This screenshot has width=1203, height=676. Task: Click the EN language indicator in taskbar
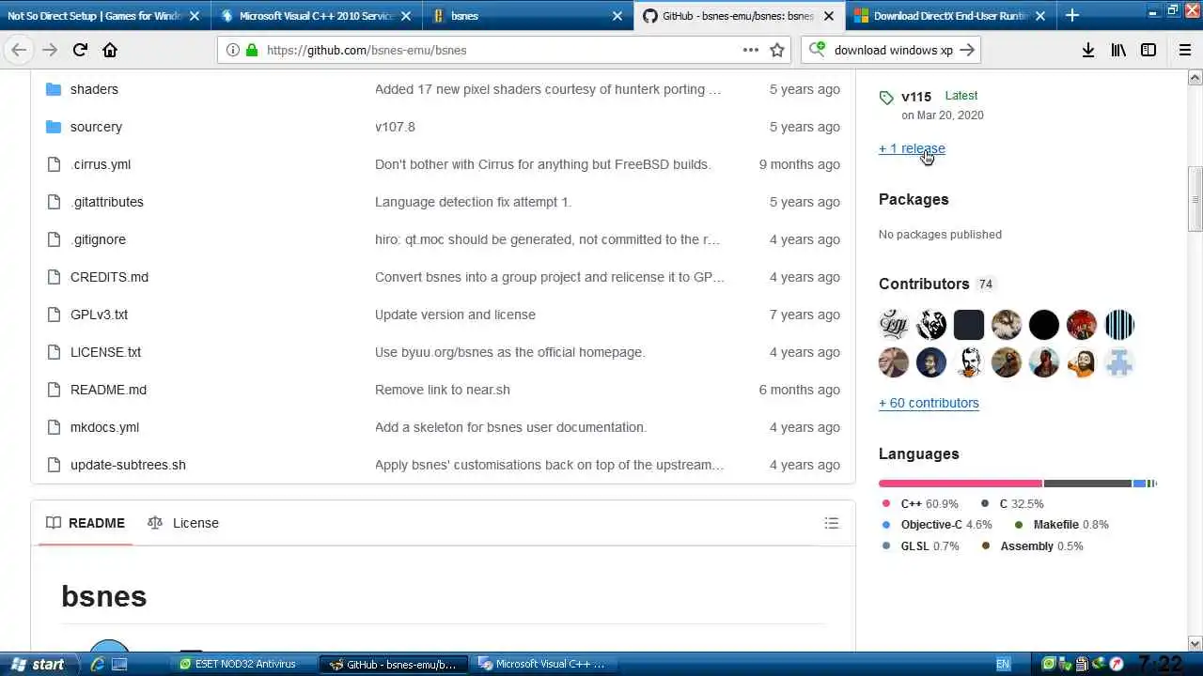[x=1003, y=664]
